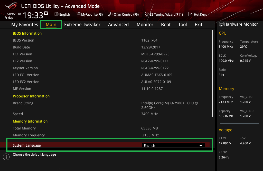
Task: Click the Build Date label
Action: point(22,47)
